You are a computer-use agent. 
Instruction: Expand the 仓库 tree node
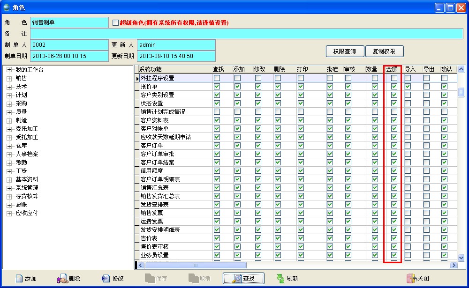tap(9, 146)
